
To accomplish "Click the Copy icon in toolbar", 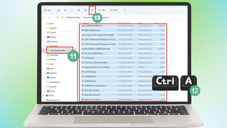I will click(65, 10).
